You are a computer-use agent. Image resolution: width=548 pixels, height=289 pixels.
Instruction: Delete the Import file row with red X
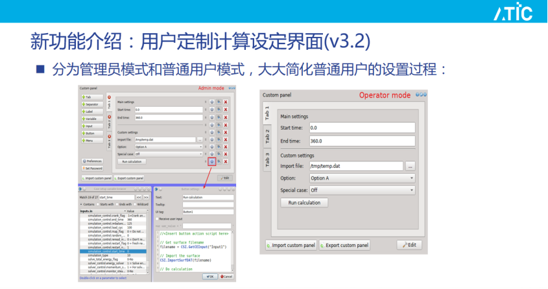(x=226, y=139)
